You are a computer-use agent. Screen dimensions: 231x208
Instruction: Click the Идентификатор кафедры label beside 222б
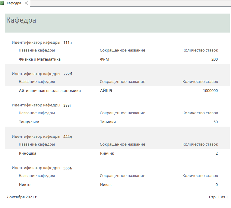click(36, 74)
